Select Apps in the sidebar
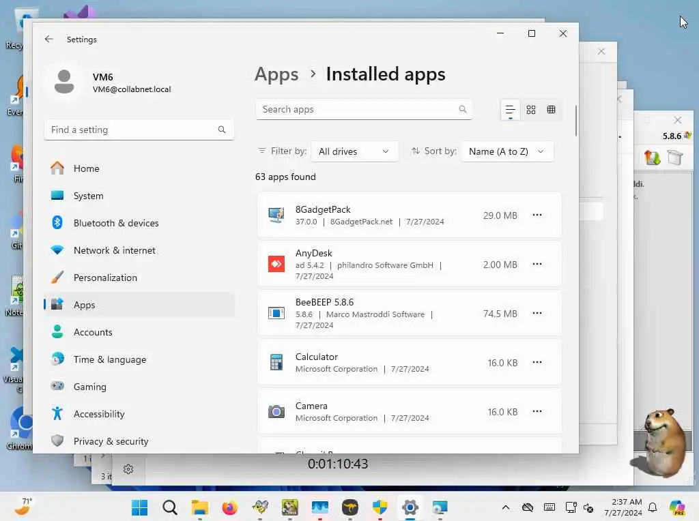Image resolution: width=699 pixels, height=521 pixels. tap(139, 305)
